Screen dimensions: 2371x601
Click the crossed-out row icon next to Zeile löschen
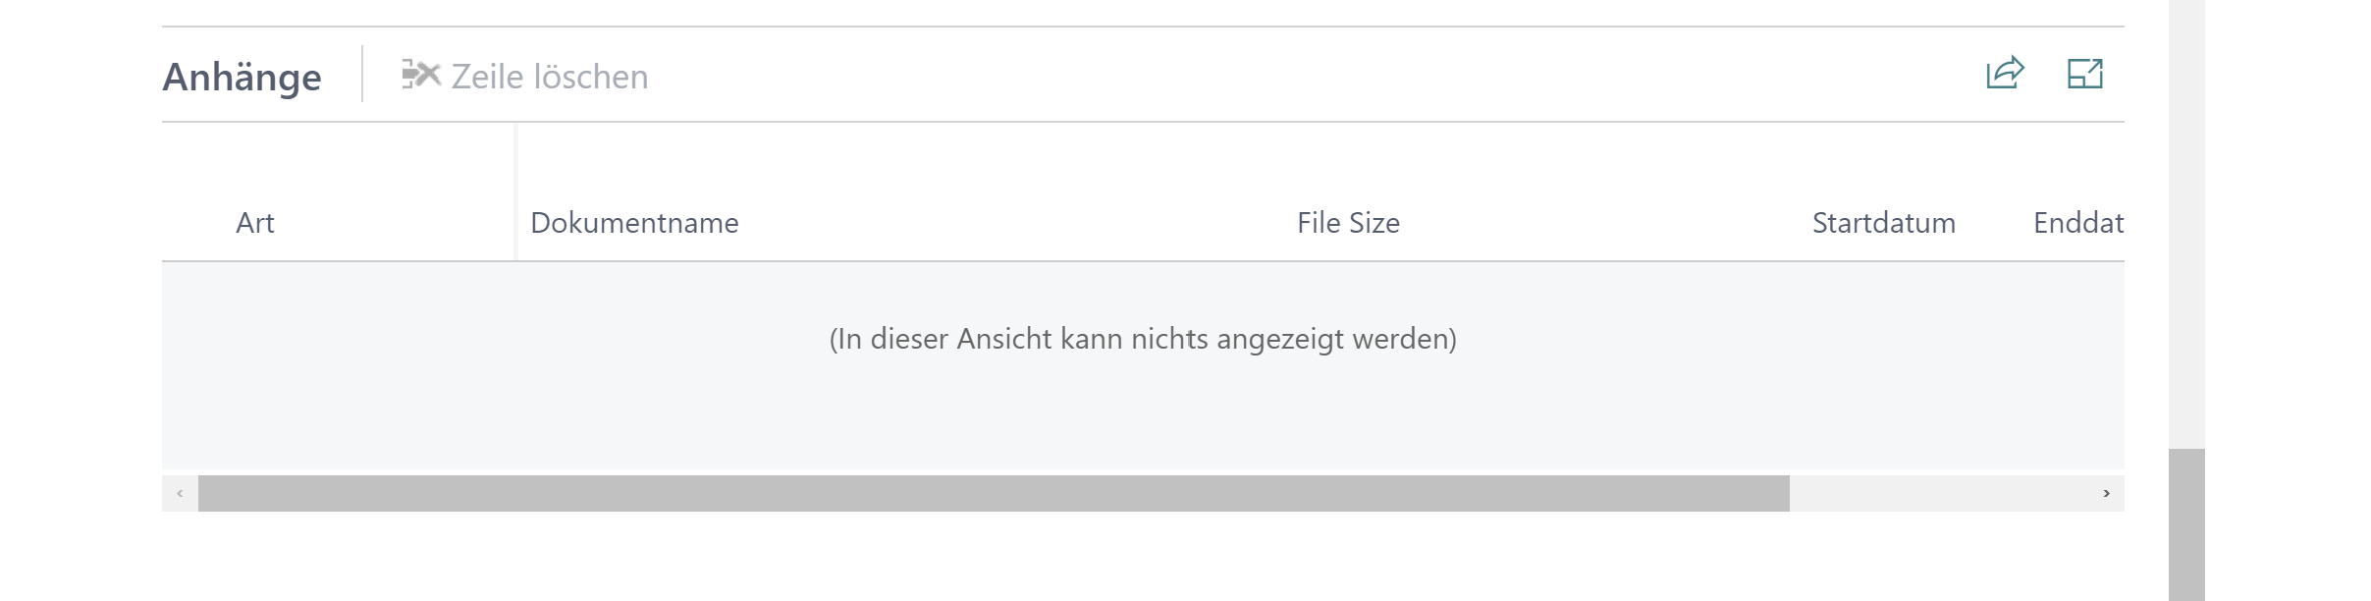420,75
